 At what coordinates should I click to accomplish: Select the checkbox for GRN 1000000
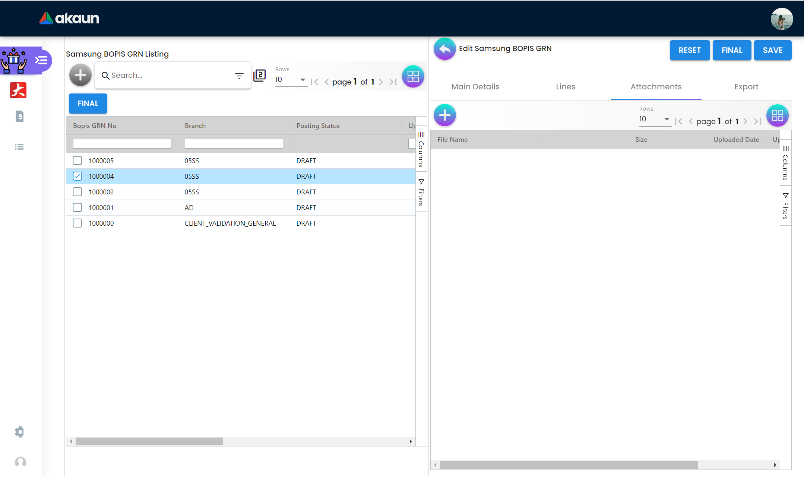[77, 223]
